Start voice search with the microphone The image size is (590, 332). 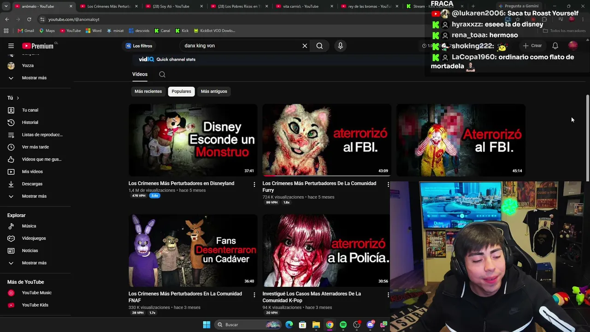341,46
